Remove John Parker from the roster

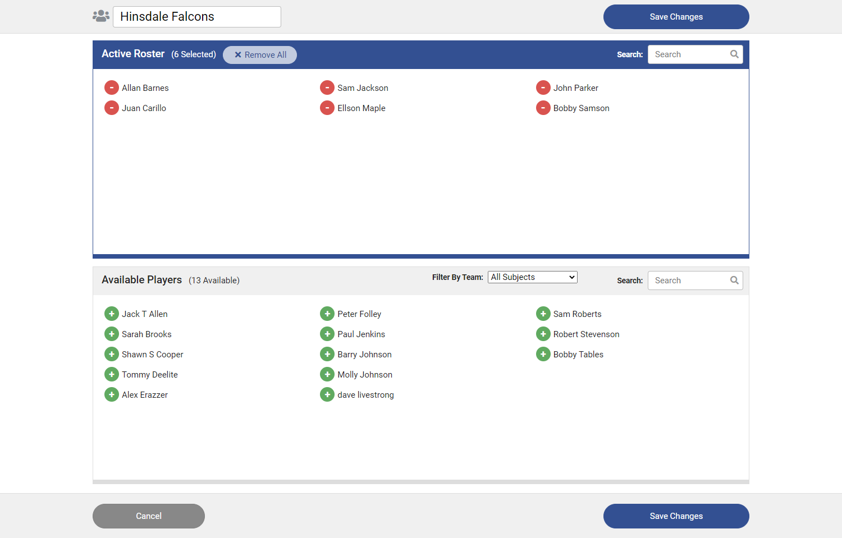point(543,88)
